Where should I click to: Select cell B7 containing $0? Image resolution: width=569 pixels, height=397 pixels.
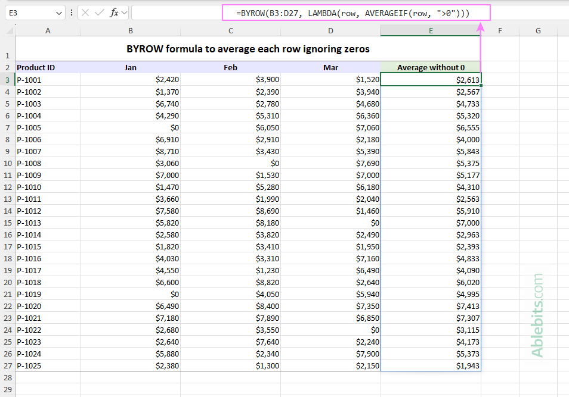130,127
